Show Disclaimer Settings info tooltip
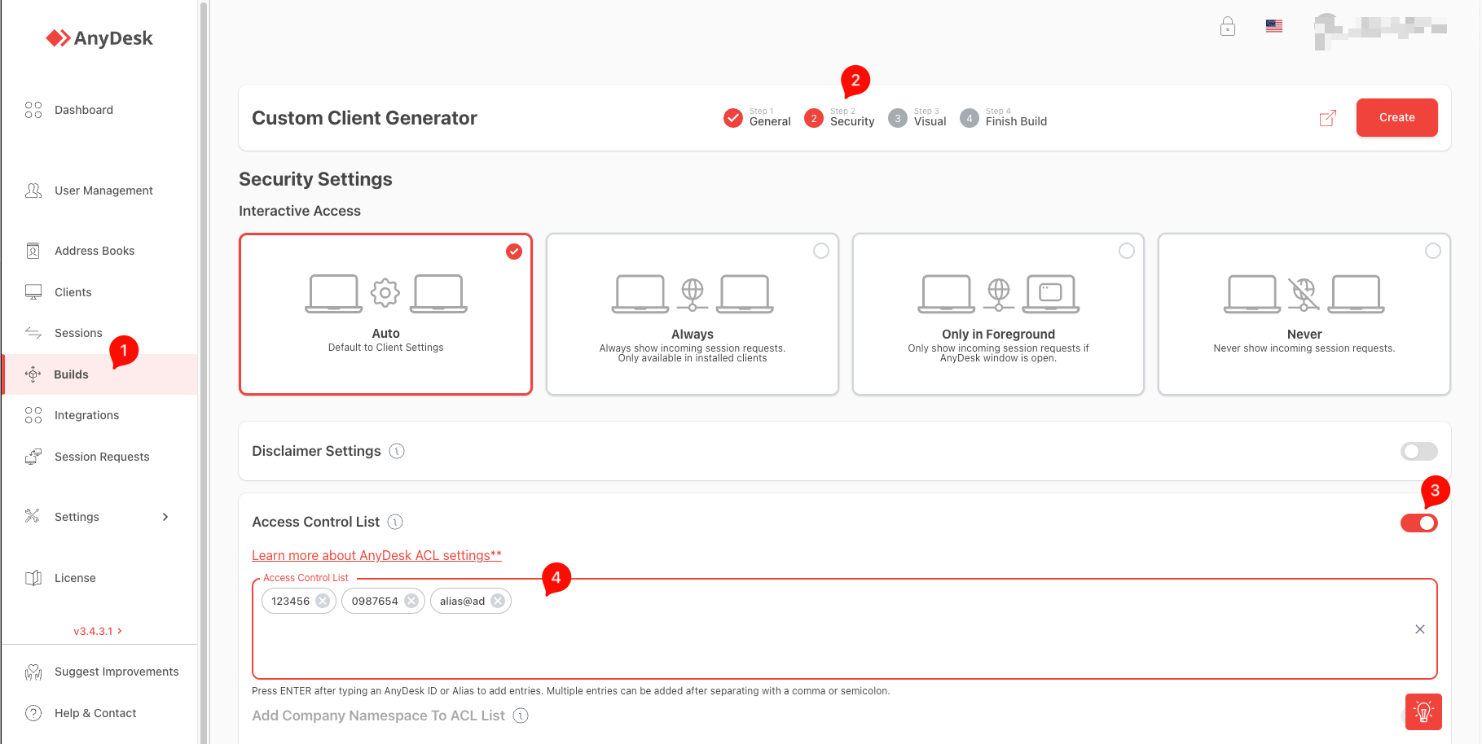Viewport: 1482px width, 744px height. tap(397, 451)
